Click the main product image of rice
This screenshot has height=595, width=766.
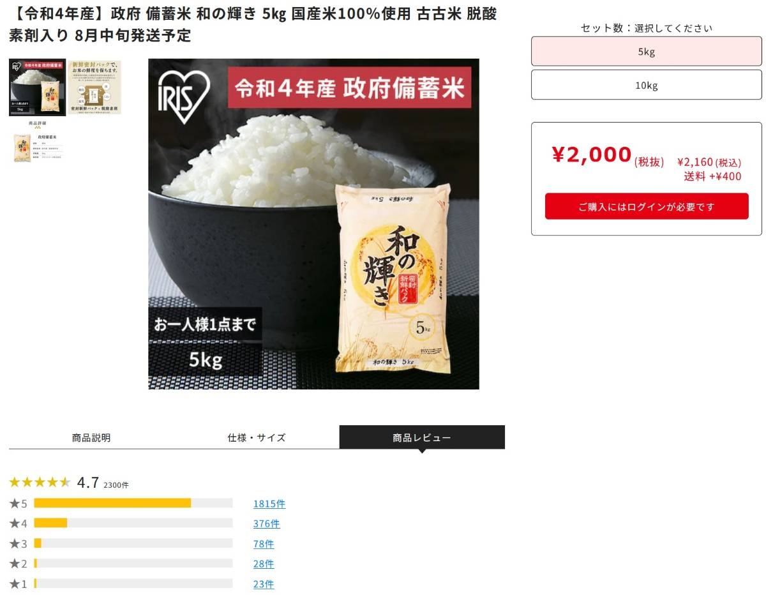313,224
